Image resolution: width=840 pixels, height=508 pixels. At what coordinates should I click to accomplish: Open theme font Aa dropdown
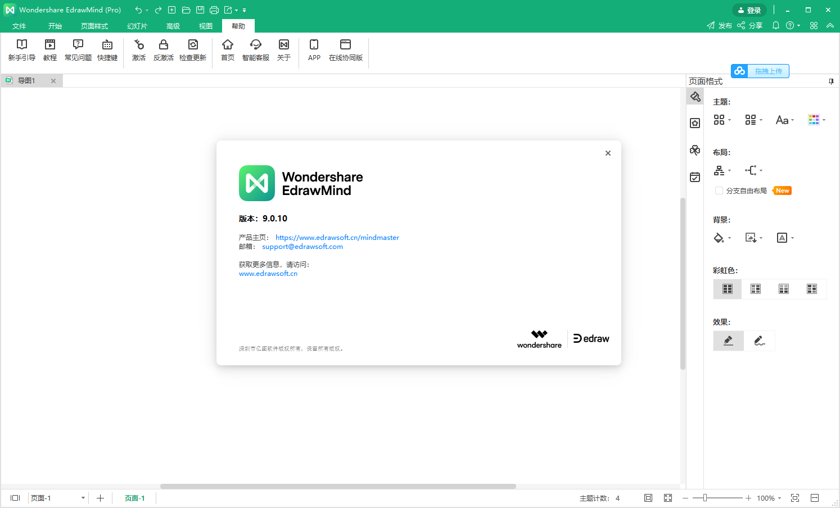785,120
